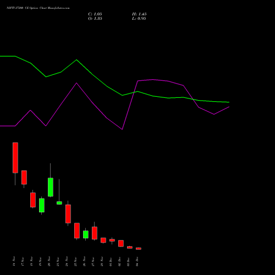Click the last red candle above 04 Dec
This screenshot has height=275, width=275.
click(x=139, y=249)
